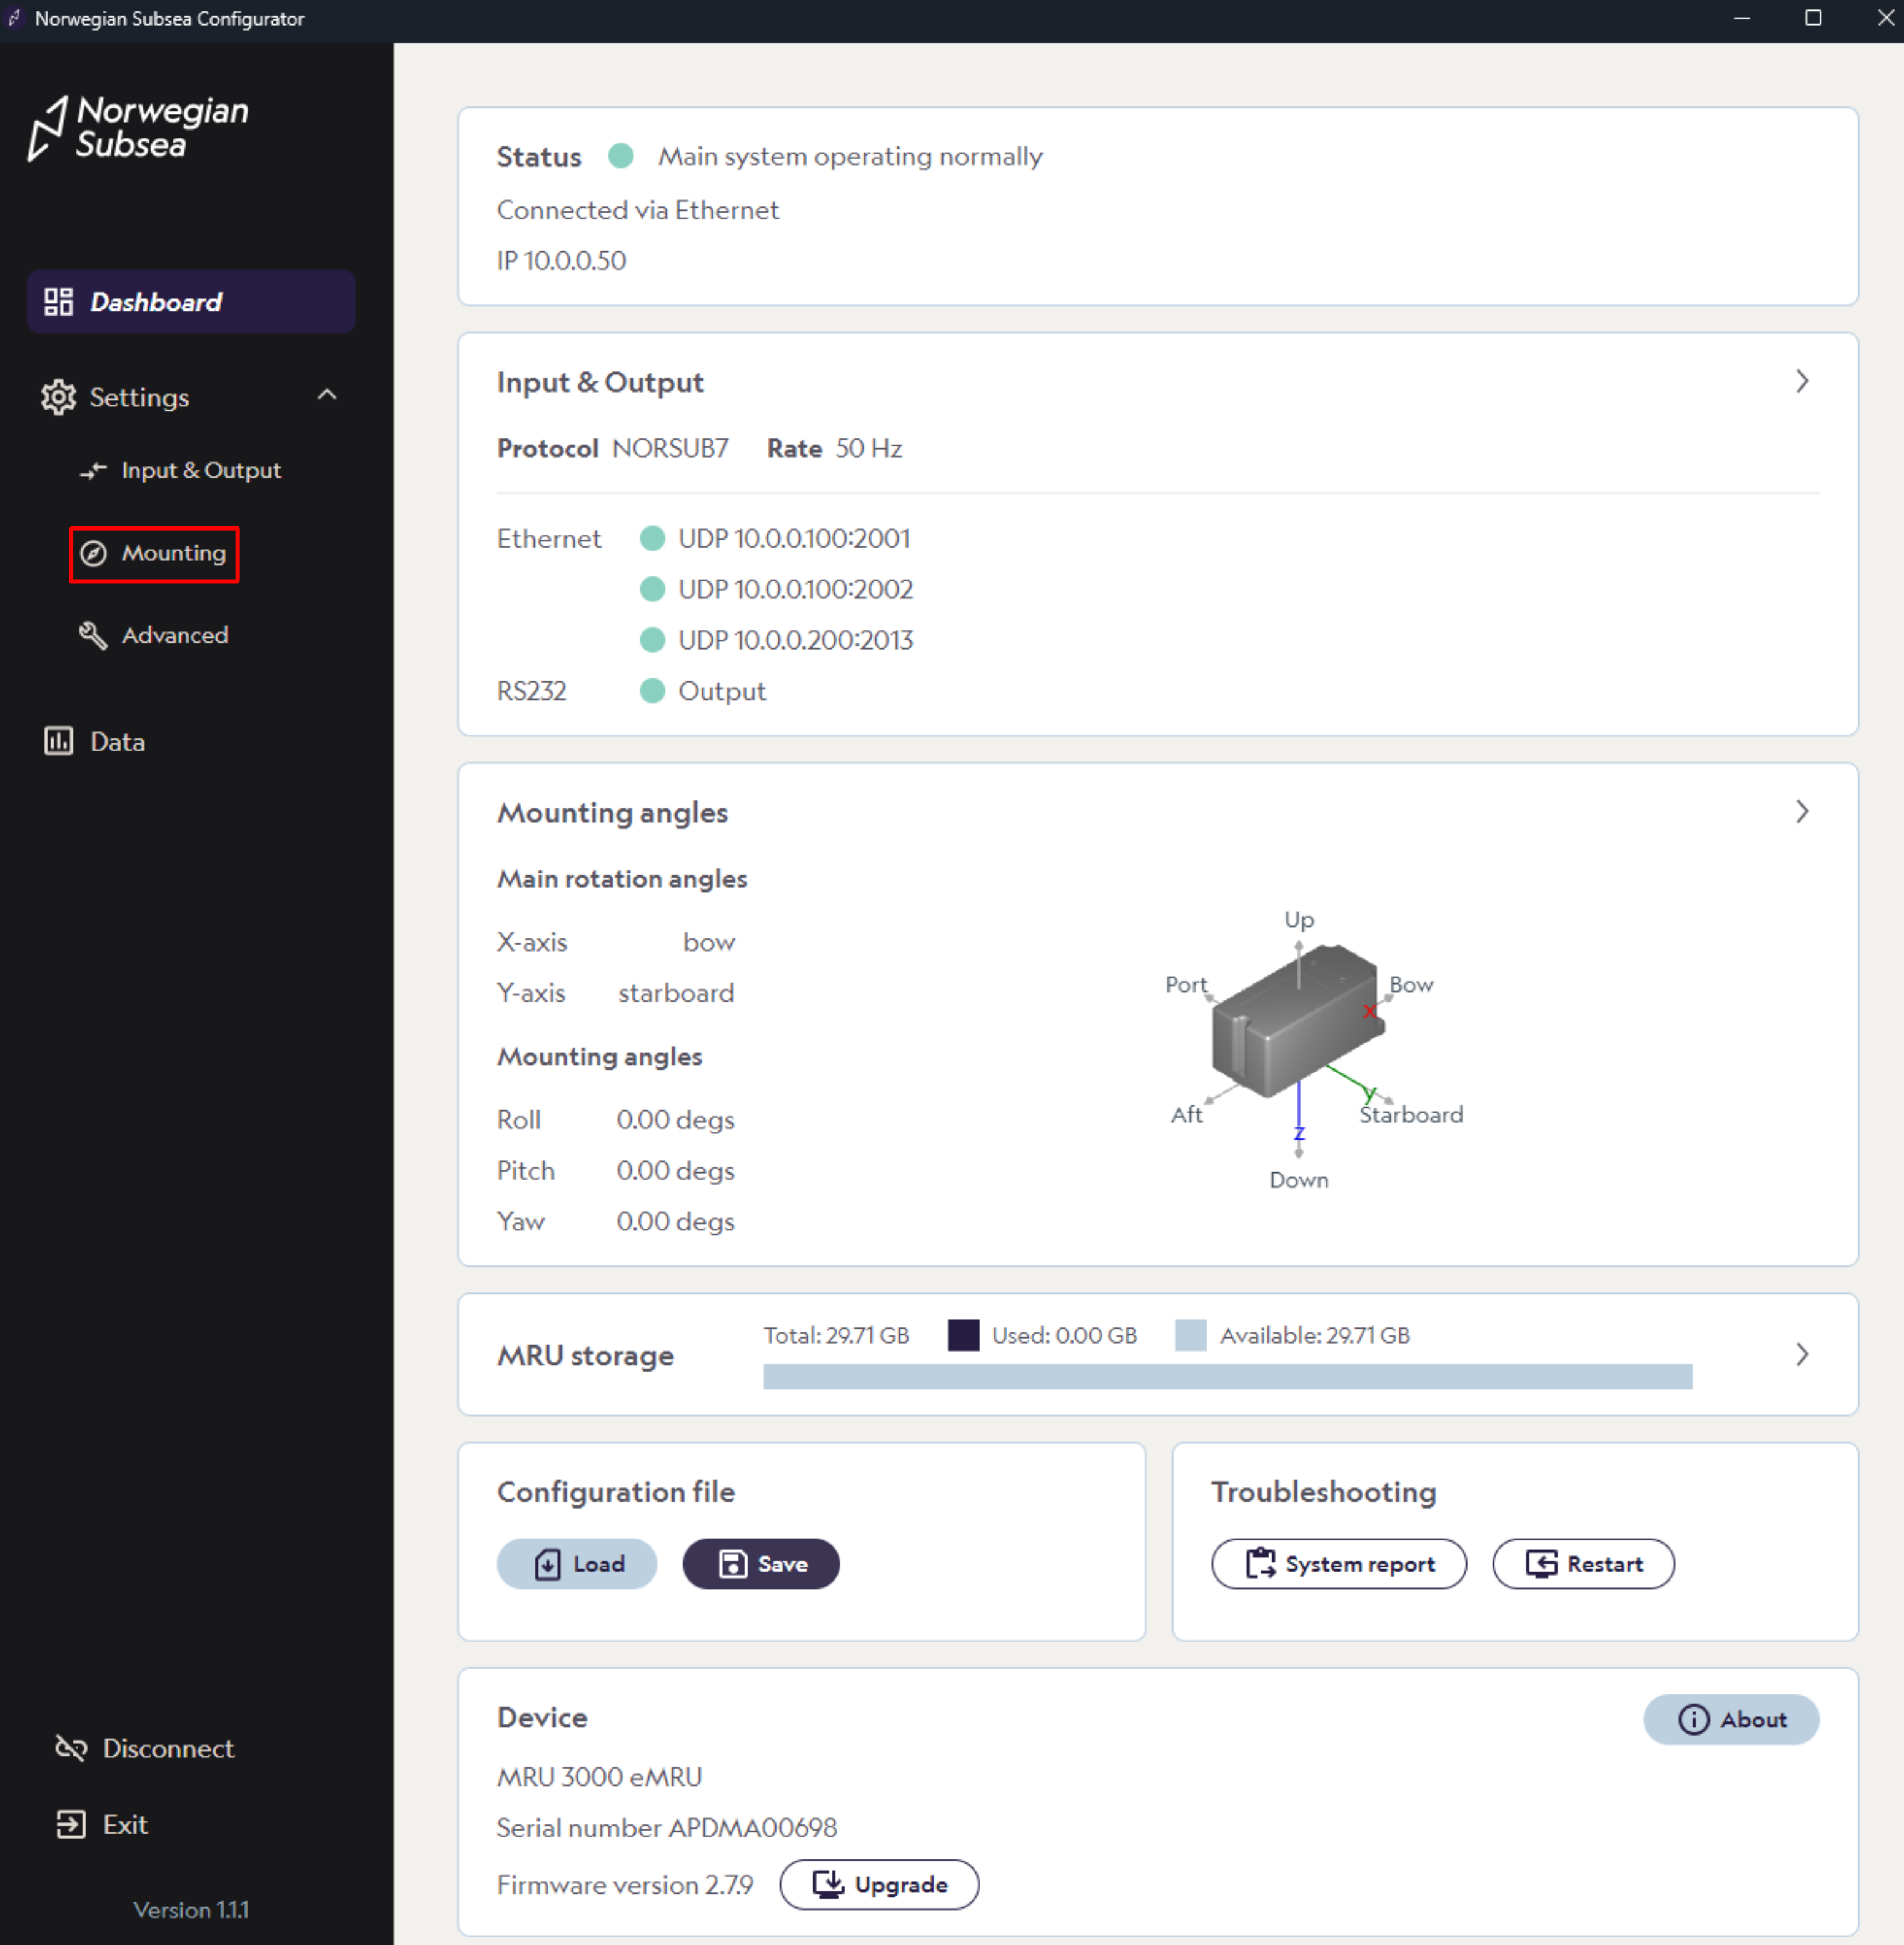Open the Input & Output settings page
Viewport: 1904px width, 1945px height.
tap(200, 470)
